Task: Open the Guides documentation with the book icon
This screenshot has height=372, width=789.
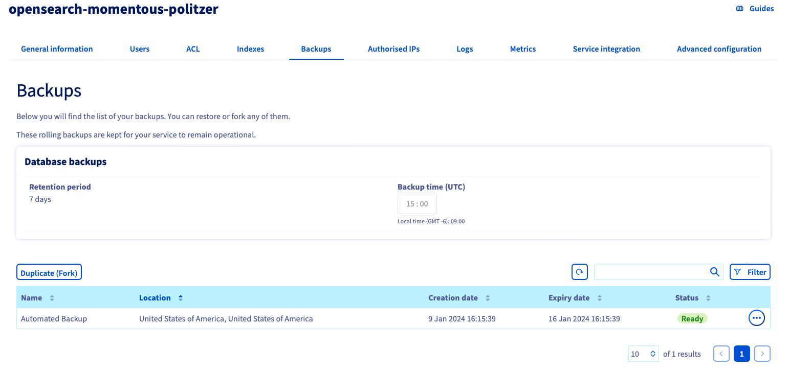Action: pos(739,8)
